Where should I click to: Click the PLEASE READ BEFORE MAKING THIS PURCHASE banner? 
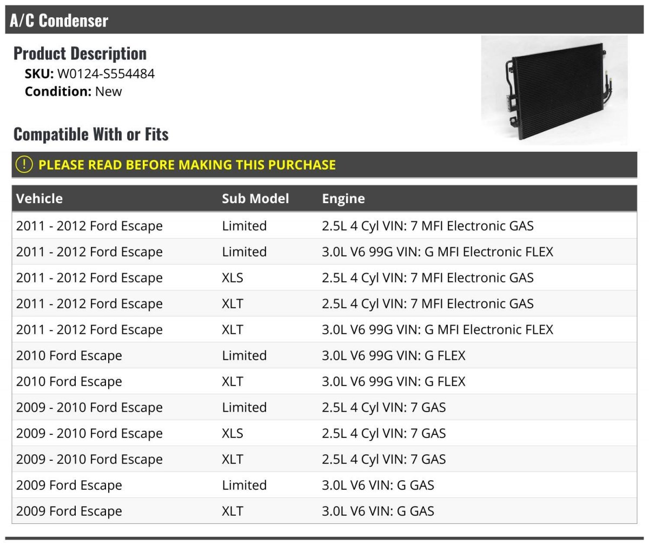325,165
